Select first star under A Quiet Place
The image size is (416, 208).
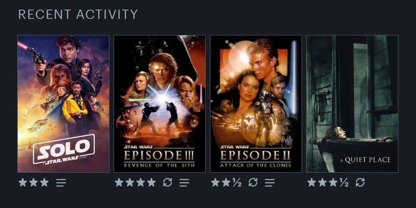312,182
